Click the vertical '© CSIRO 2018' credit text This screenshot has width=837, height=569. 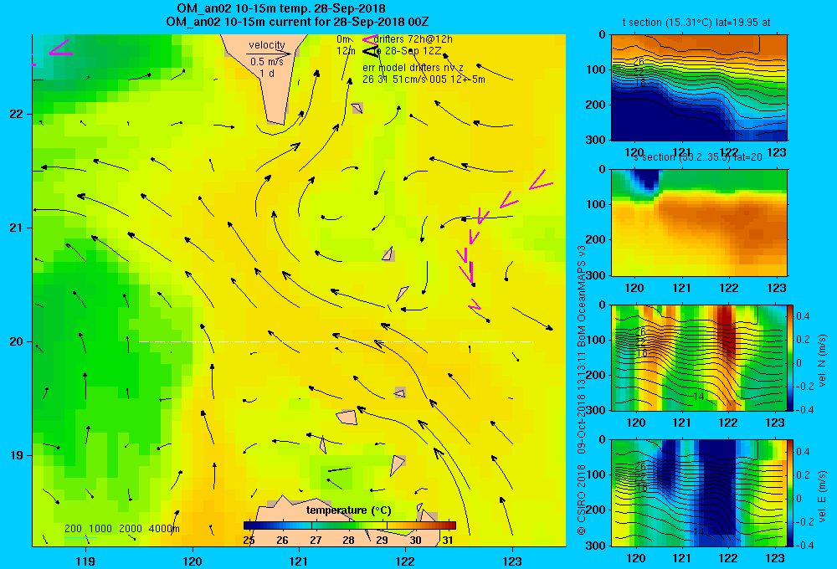[x=582, y=499]
